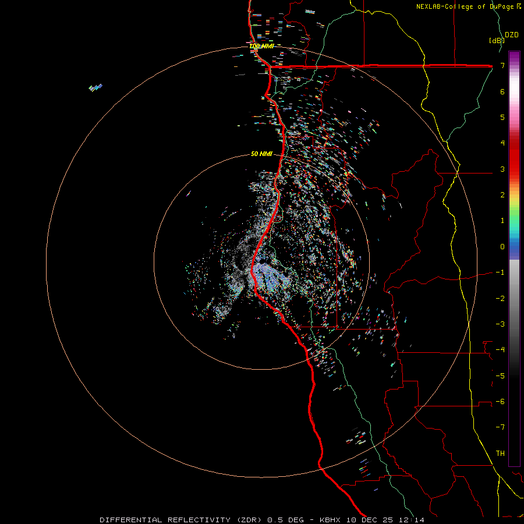Screen dimensions: 524x524
Task: Click the 100 NMI range ring label
Action: point(261,46)
